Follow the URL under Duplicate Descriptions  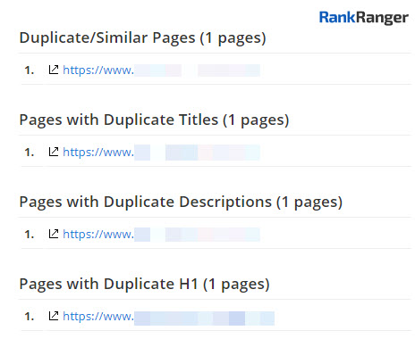click(161, 235)
